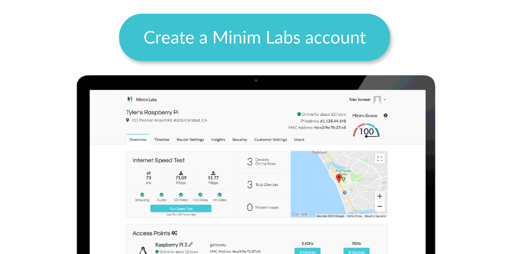
Task: Click the Browsing checkmark indicator
Action: click(x=142, y=195)
